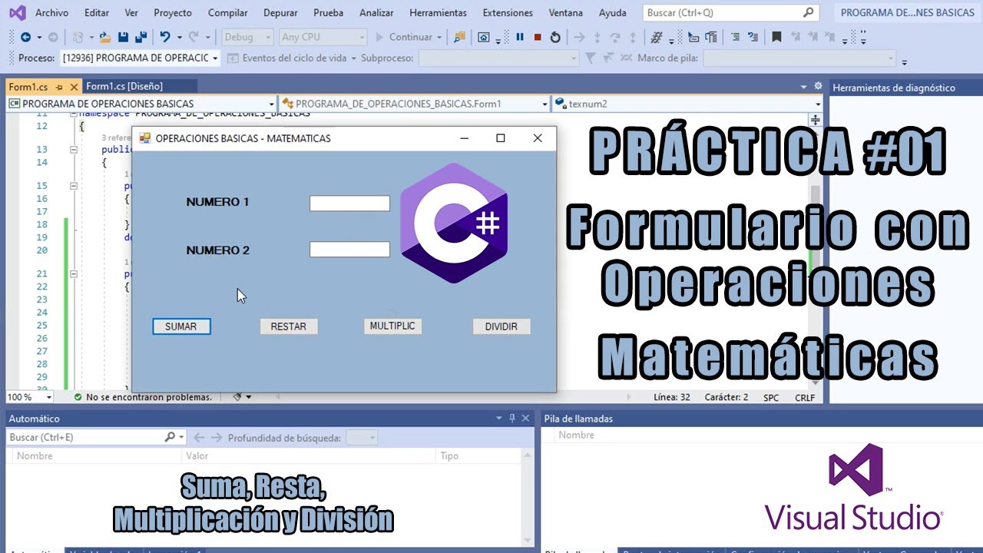Pin the Form1.cs tab

[x=60, y=87]
